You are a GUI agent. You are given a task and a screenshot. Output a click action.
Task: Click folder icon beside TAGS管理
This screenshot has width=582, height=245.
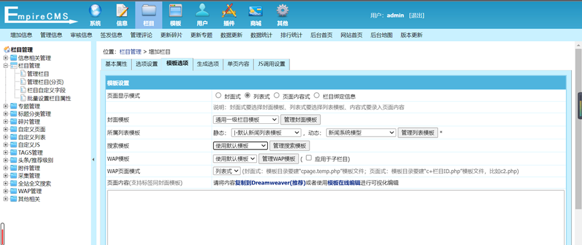point(13,153)
